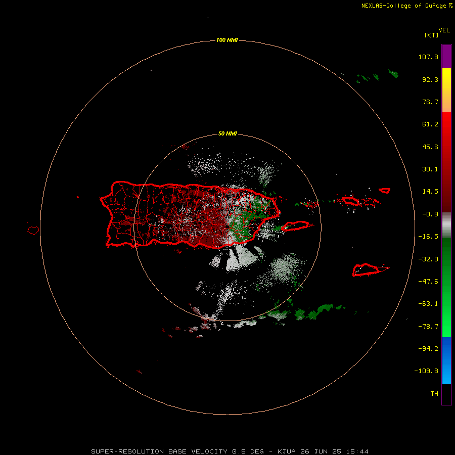Click the blue segment of the color bar

tap(446, 360)
